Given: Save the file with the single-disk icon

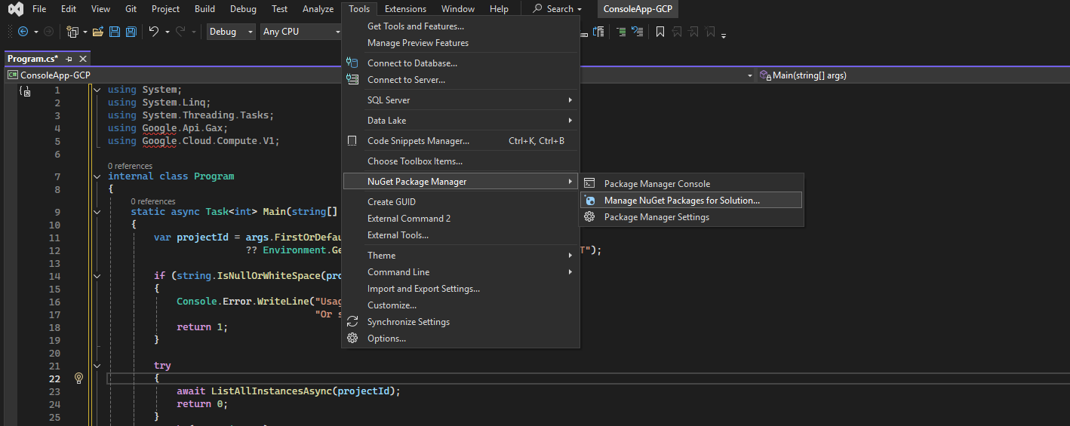Looking at the screenshot, I should pyautogui.click(x=115, y=32).
